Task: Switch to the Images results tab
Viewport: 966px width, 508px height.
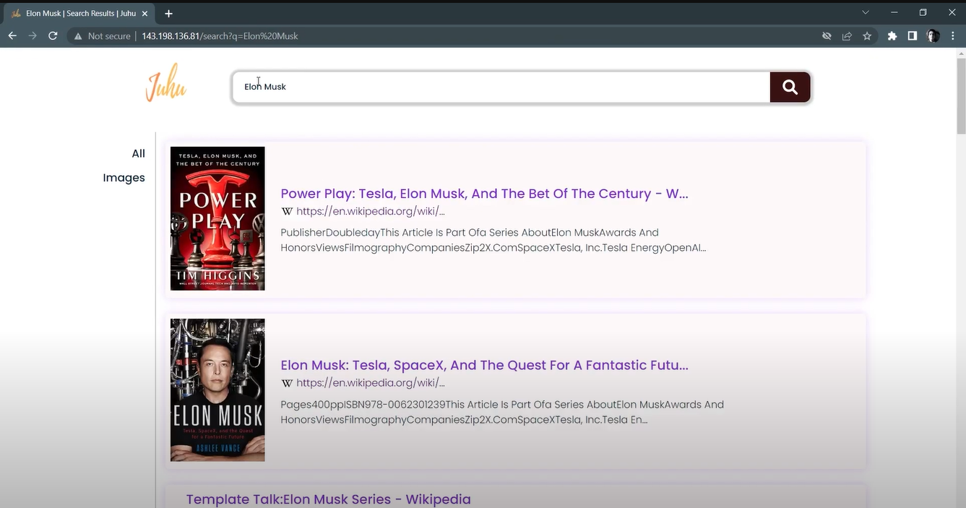Action: tap(124, 178)
